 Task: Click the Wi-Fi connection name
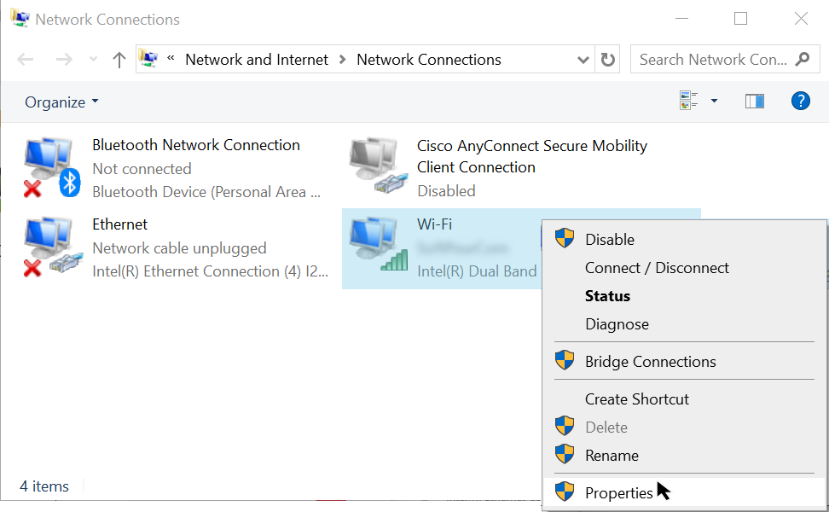coord(434,224)
